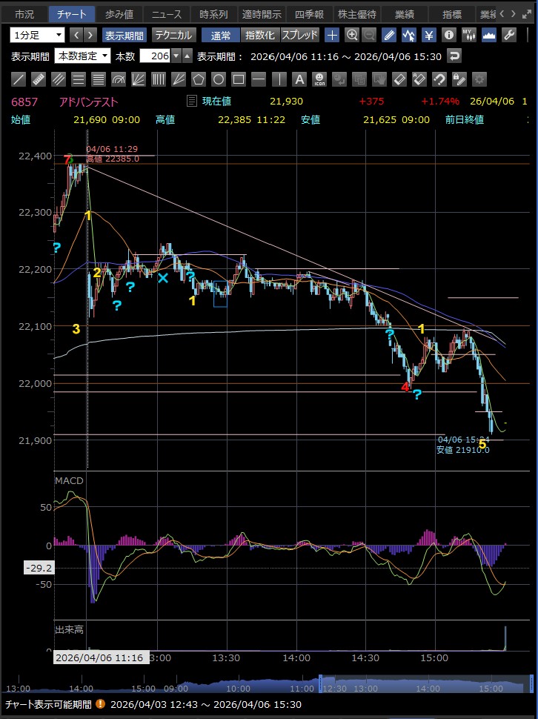Click the zoom in magnifier icon
This screenshot has width=538, height=719.
tap(352, 35)
